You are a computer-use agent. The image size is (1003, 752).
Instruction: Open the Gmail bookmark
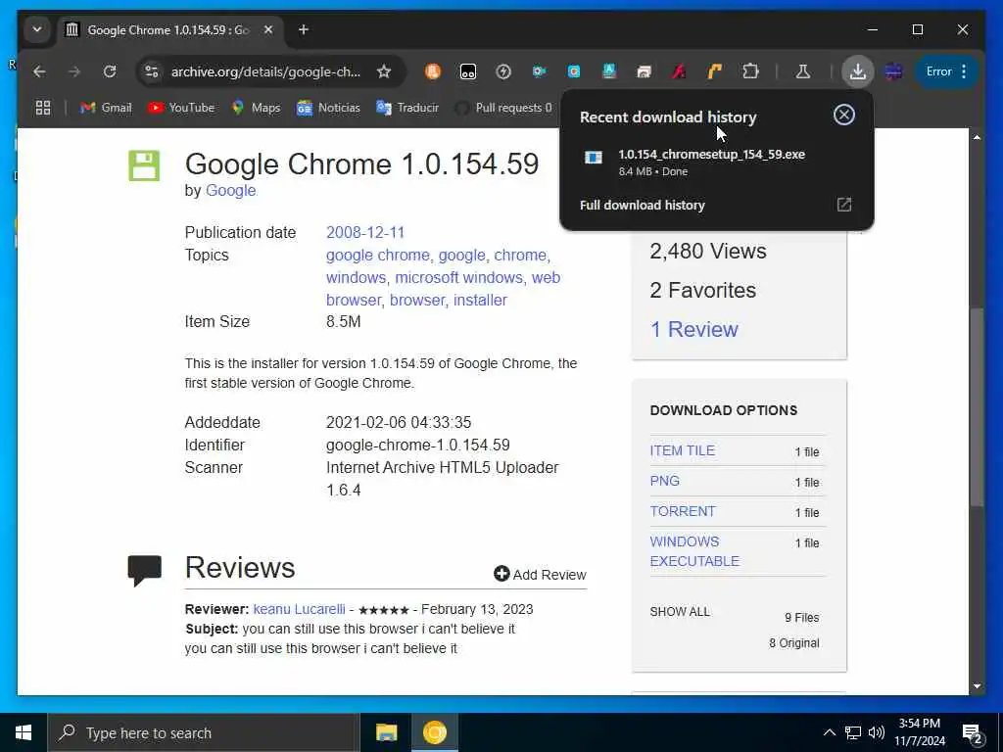point(106,108)
